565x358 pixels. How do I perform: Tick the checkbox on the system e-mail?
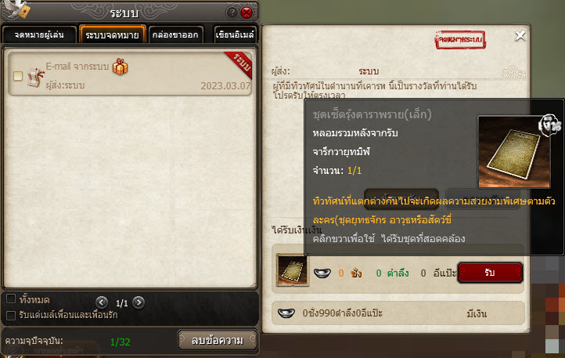tap(18, 76)
